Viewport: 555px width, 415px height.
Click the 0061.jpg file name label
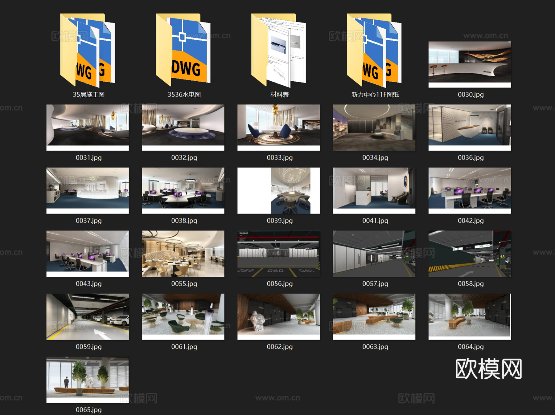184,347
